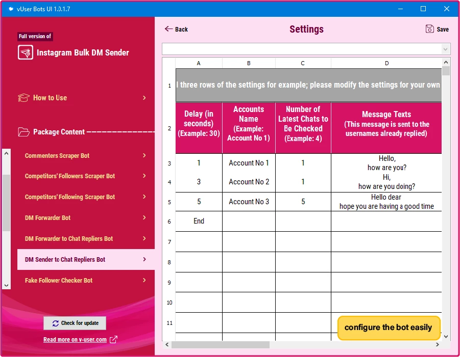Save the settings
Image resolution: width=460 pixels, height=357 pixels.
(x=437, y=29)
